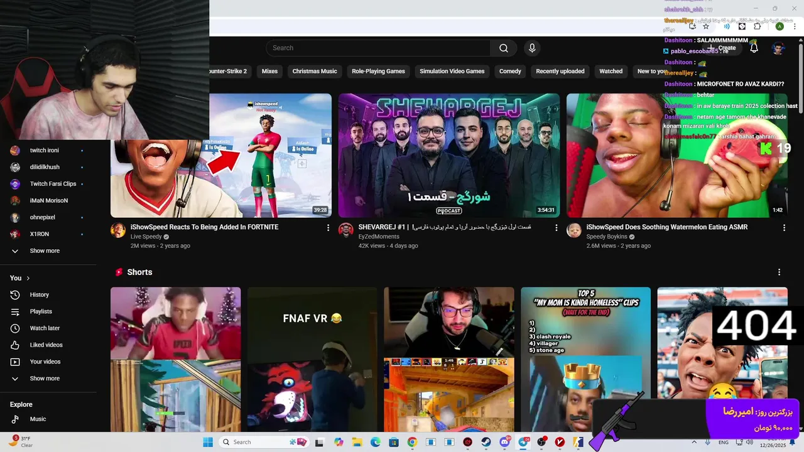804x452 pixels.
Task: Open the Live Speedy channel avatar
Action: tap(118, 230)
